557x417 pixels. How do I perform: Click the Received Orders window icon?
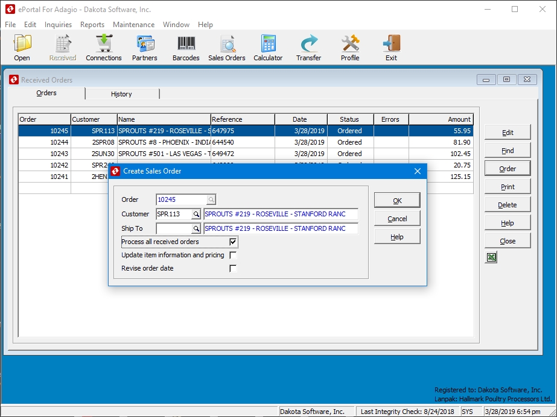pyautogui.click(x=14, y=80)
